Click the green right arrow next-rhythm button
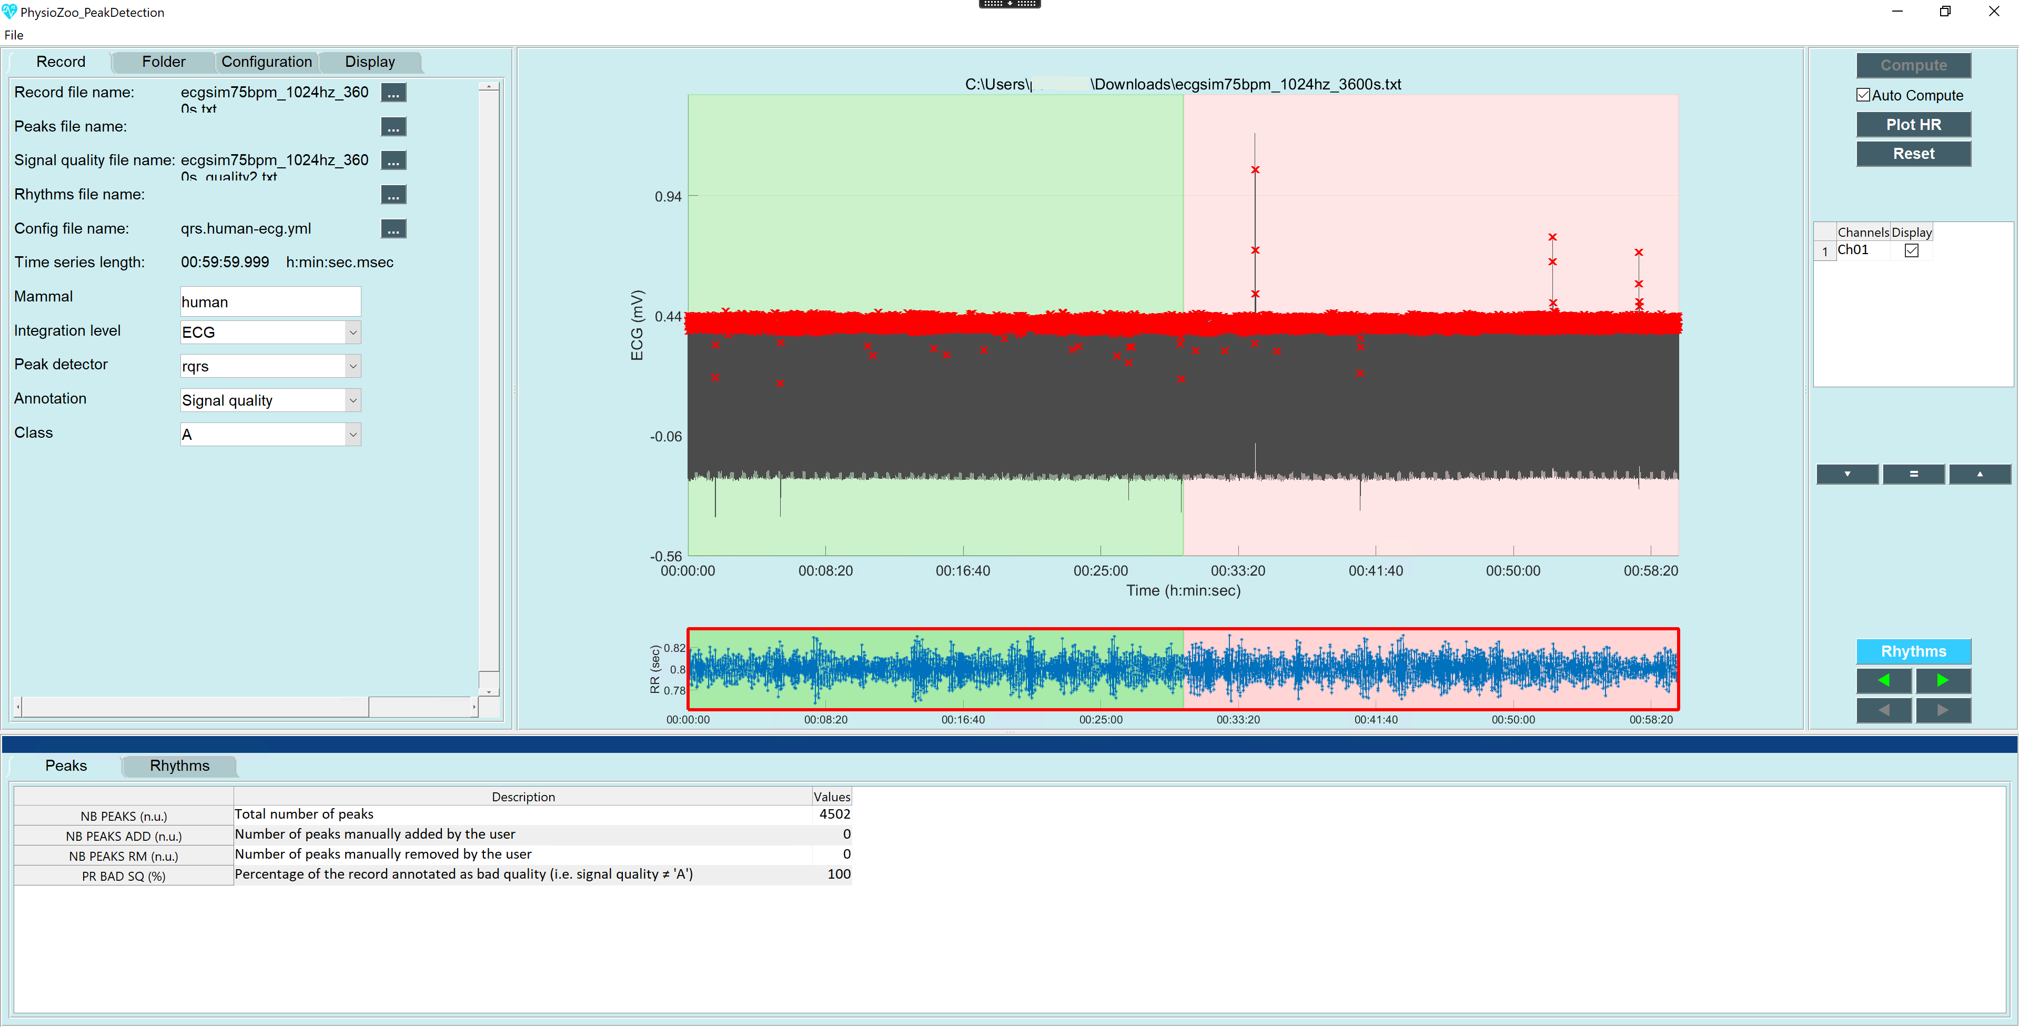 coord(1942,680)
